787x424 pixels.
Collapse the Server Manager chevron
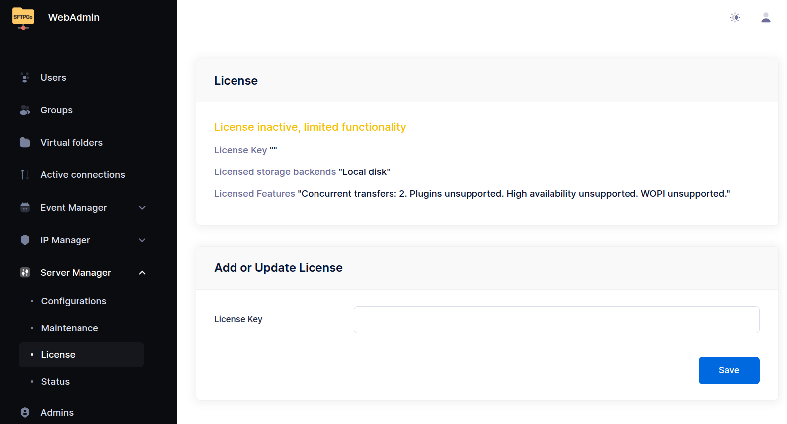pos(142,273)
